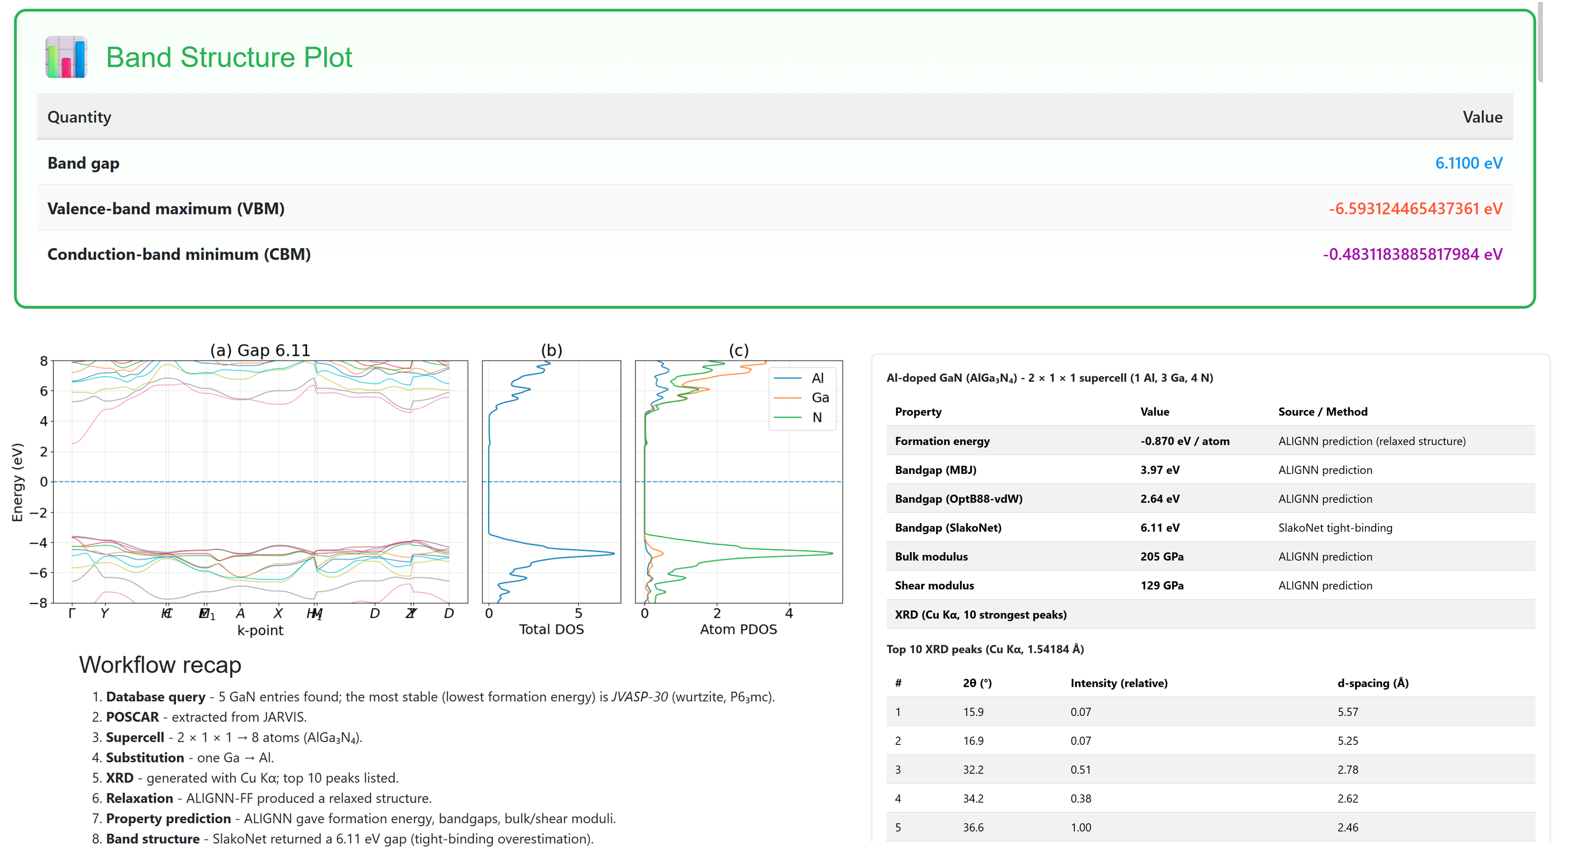Click the Value column header
The height and width of the screenshot is (864, 1569).
pyautogui.click(x=1482, y=117)
